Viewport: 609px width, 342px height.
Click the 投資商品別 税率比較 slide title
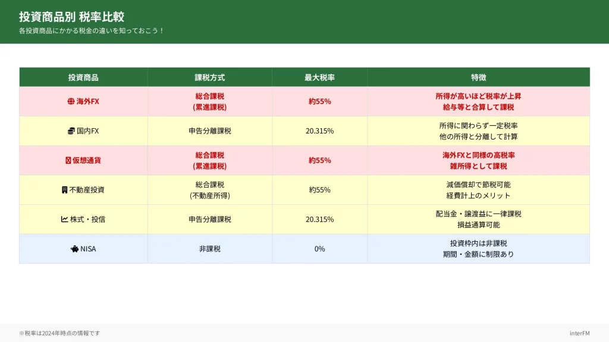[x=71, y=17]
